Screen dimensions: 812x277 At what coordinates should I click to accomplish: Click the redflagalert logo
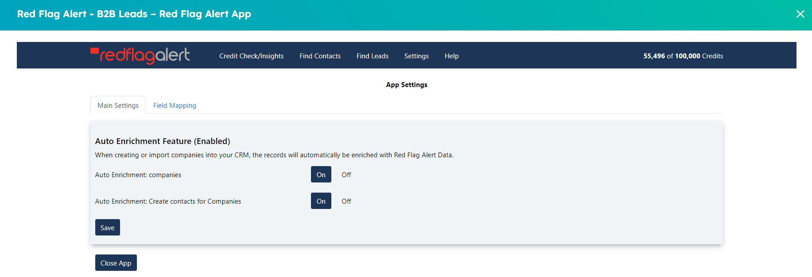coord(140,56)
